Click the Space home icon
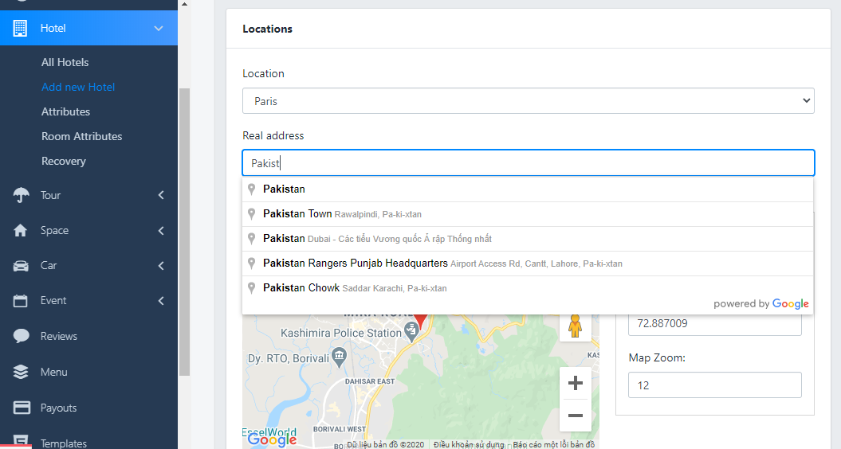Image resolution: width=841 pixels, height=449 pixels. pyautogui.click(x=22, y=231)
